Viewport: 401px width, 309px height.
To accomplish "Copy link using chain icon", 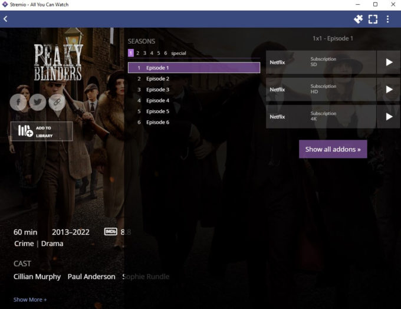I will 57,102.
